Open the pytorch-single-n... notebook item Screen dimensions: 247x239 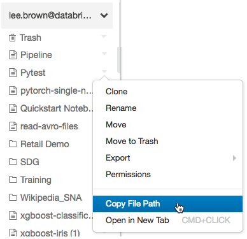click(57, 91)
